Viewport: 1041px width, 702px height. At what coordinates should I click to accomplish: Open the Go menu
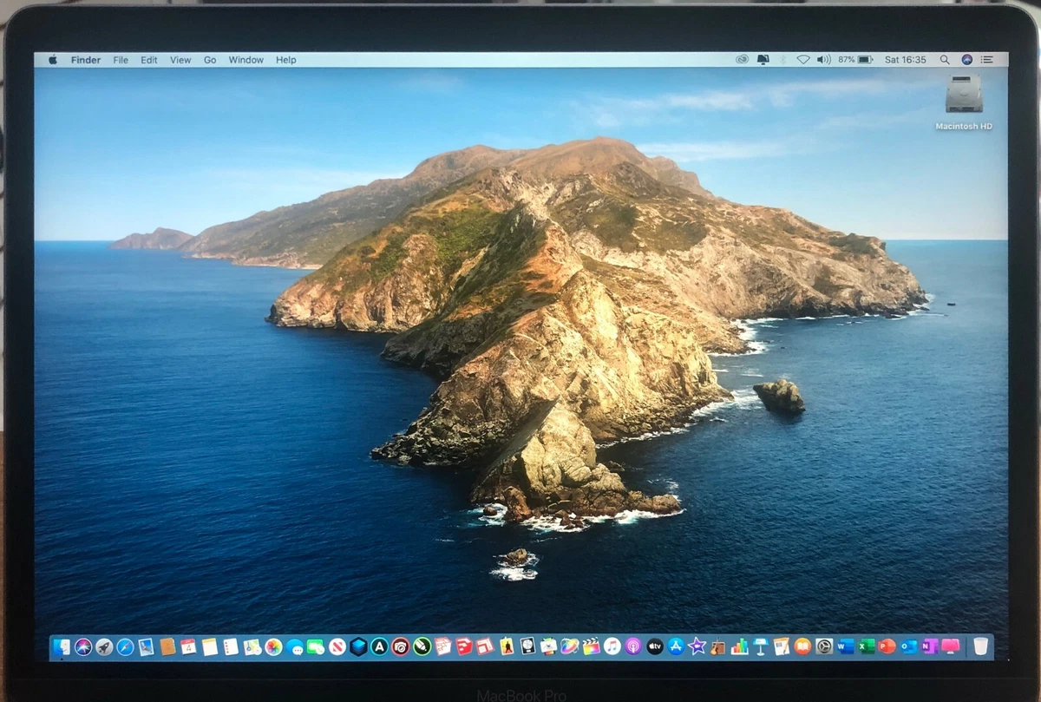(x=210, y=60)
